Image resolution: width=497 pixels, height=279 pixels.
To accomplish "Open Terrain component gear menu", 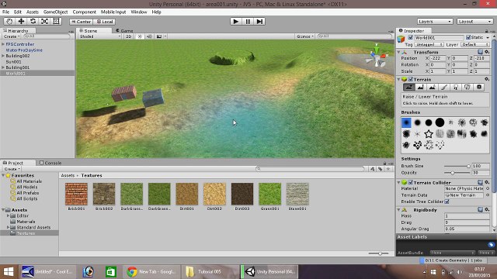I will 487,79.
